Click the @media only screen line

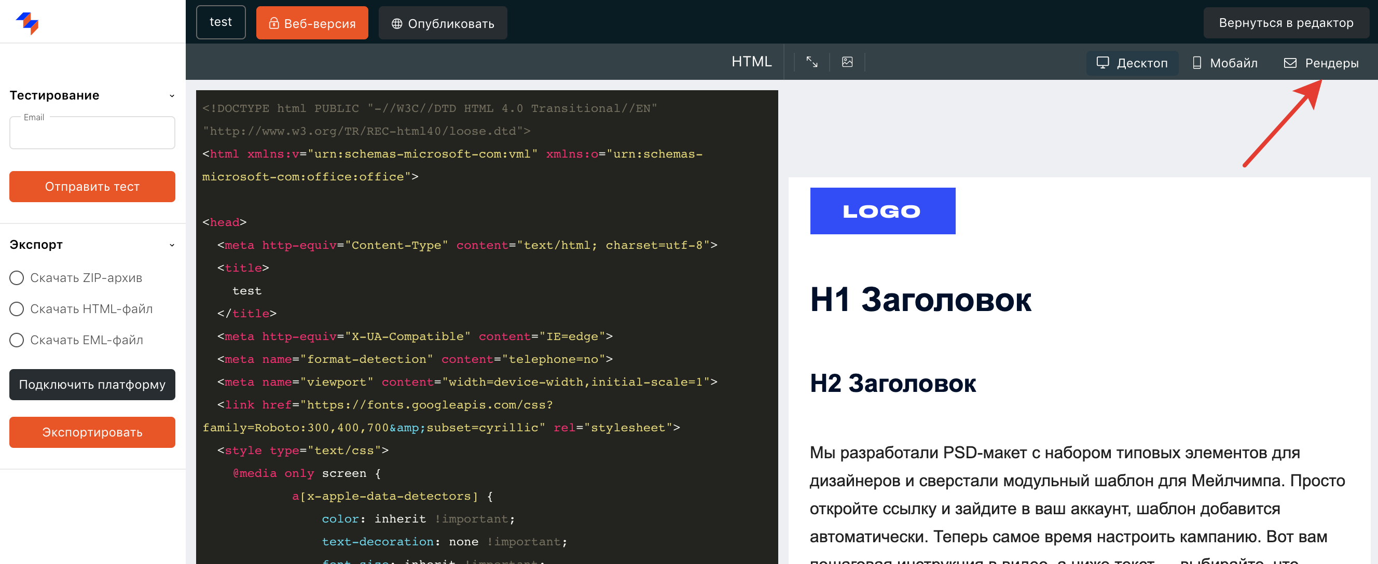307,473
